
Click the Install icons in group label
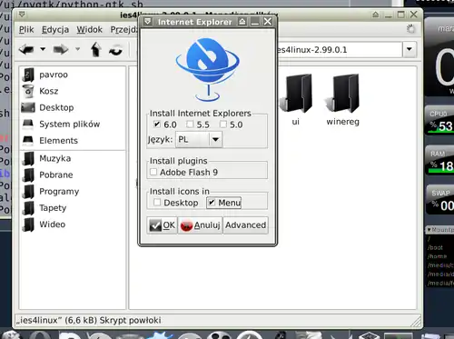click(x=180, y=192)
